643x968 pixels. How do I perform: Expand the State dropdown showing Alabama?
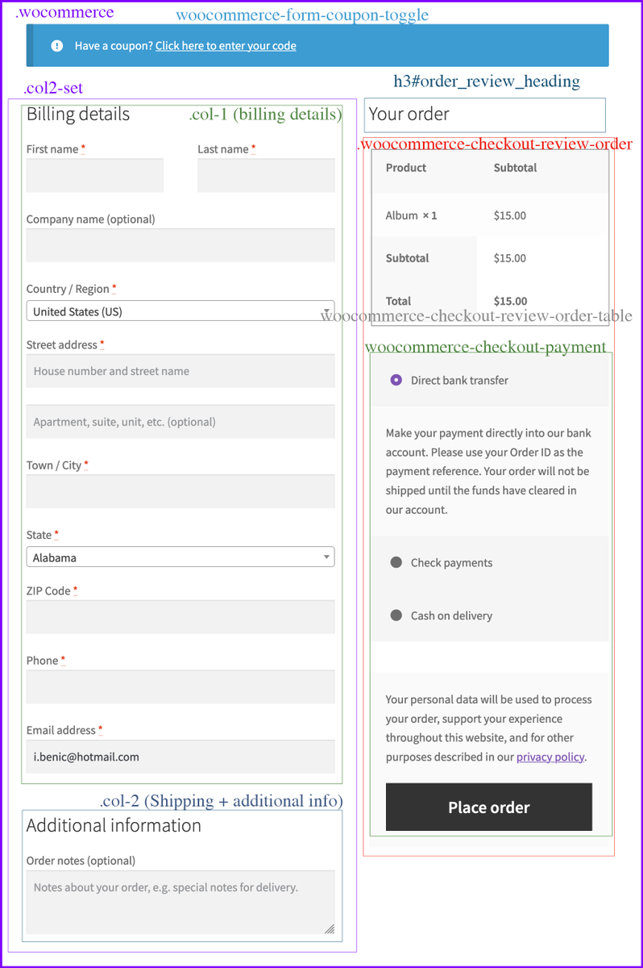click(x=180, y=557)
